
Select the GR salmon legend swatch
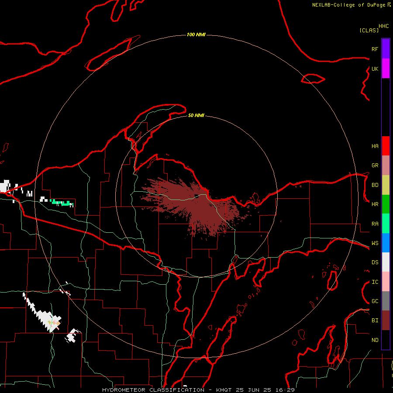[386, 165]
